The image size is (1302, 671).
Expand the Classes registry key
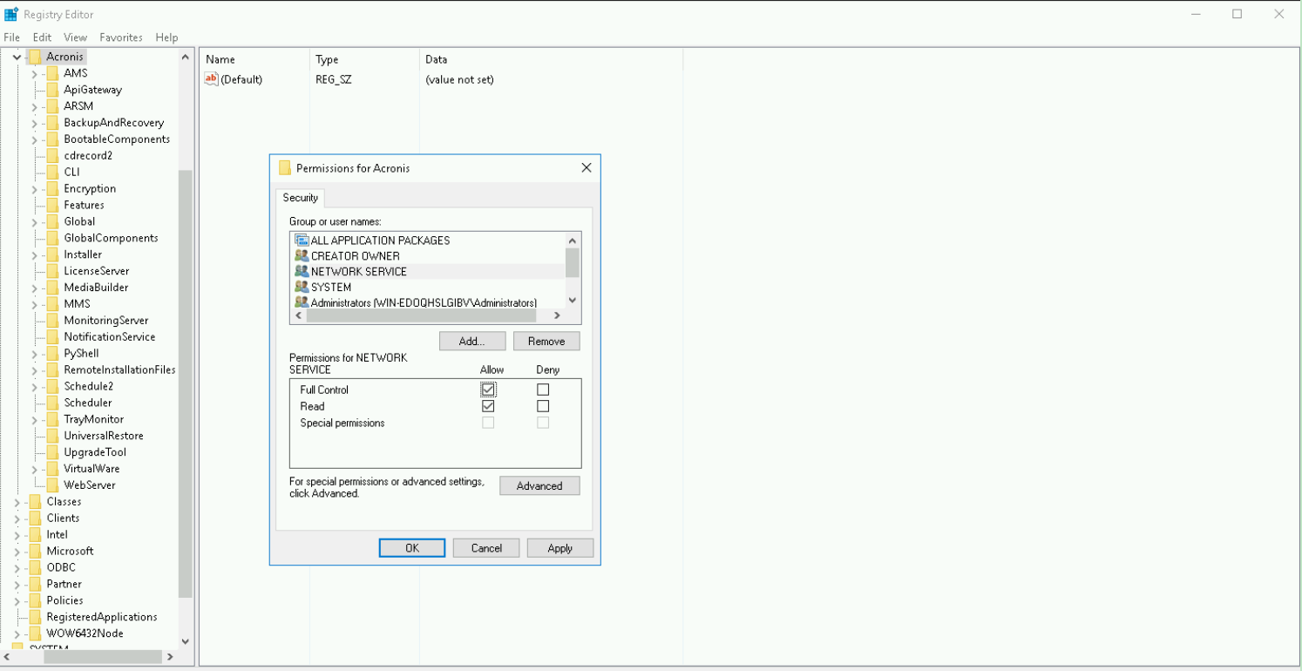[17, 502]
